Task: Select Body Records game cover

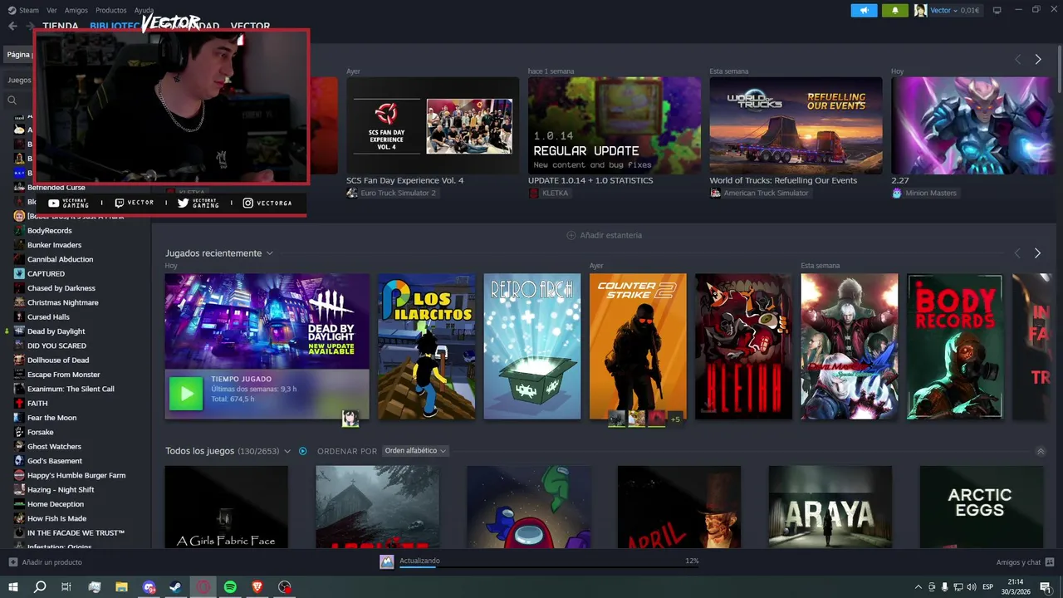Action: [x=955, y=346]
